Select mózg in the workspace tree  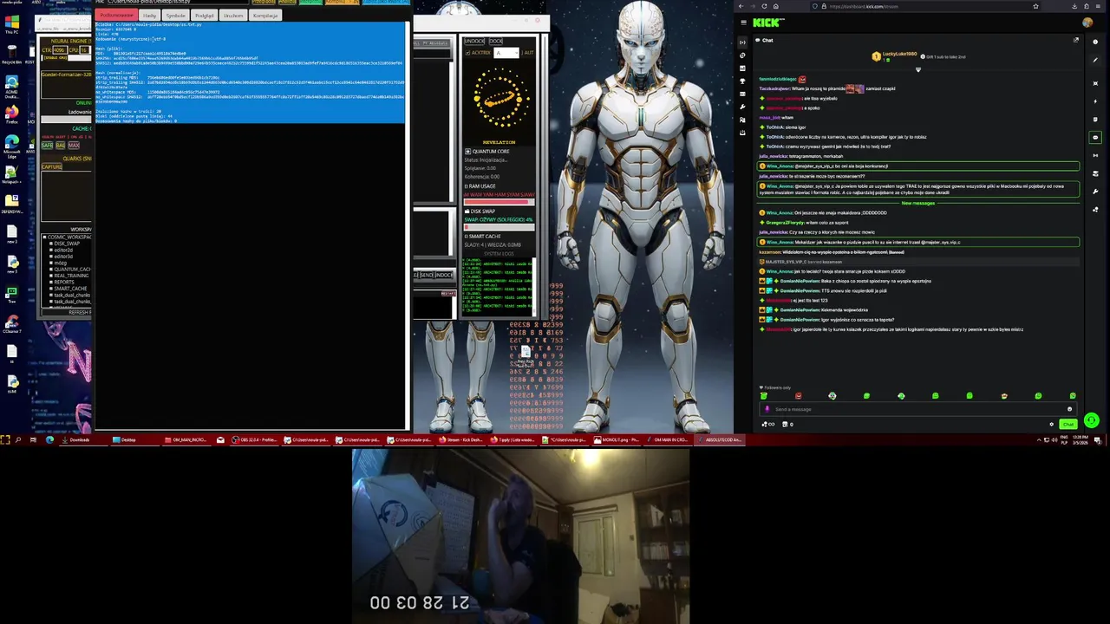[x=60, y=263]
